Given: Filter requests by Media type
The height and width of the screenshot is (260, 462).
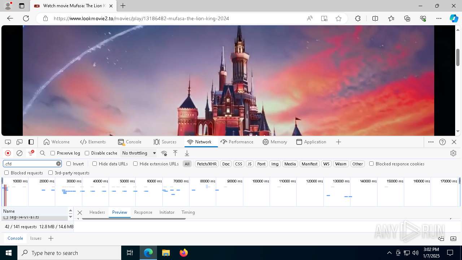Looking at the screenshot, I should click(x=290, y=164).
